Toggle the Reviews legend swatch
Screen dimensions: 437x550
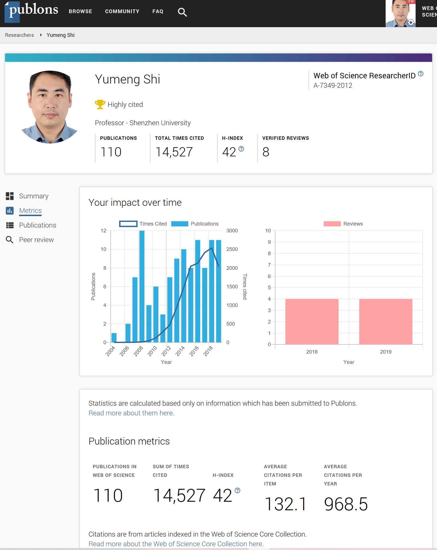tap(332, 224)
